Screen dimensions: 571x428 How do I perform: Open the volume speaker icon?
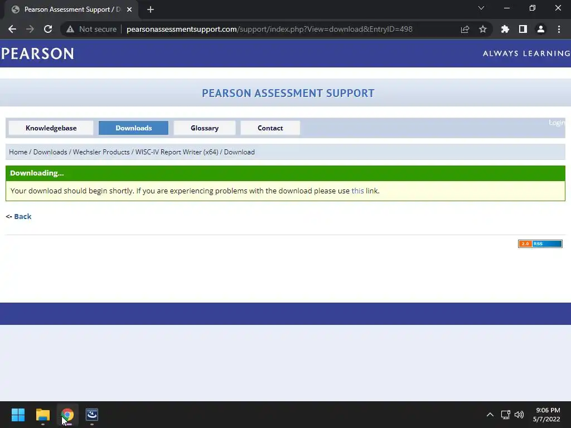tap(519, 415)
